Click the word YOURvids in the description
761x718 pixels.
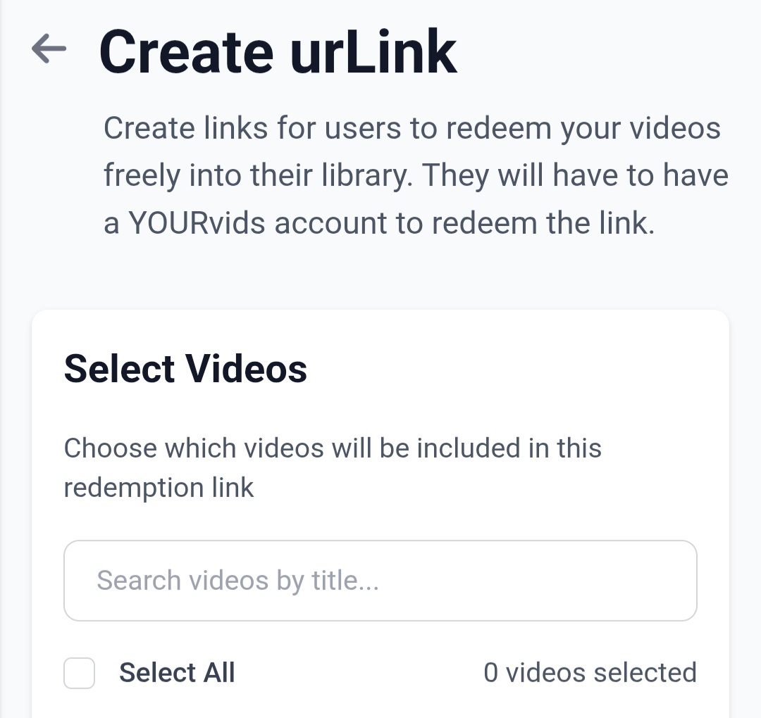197,224
